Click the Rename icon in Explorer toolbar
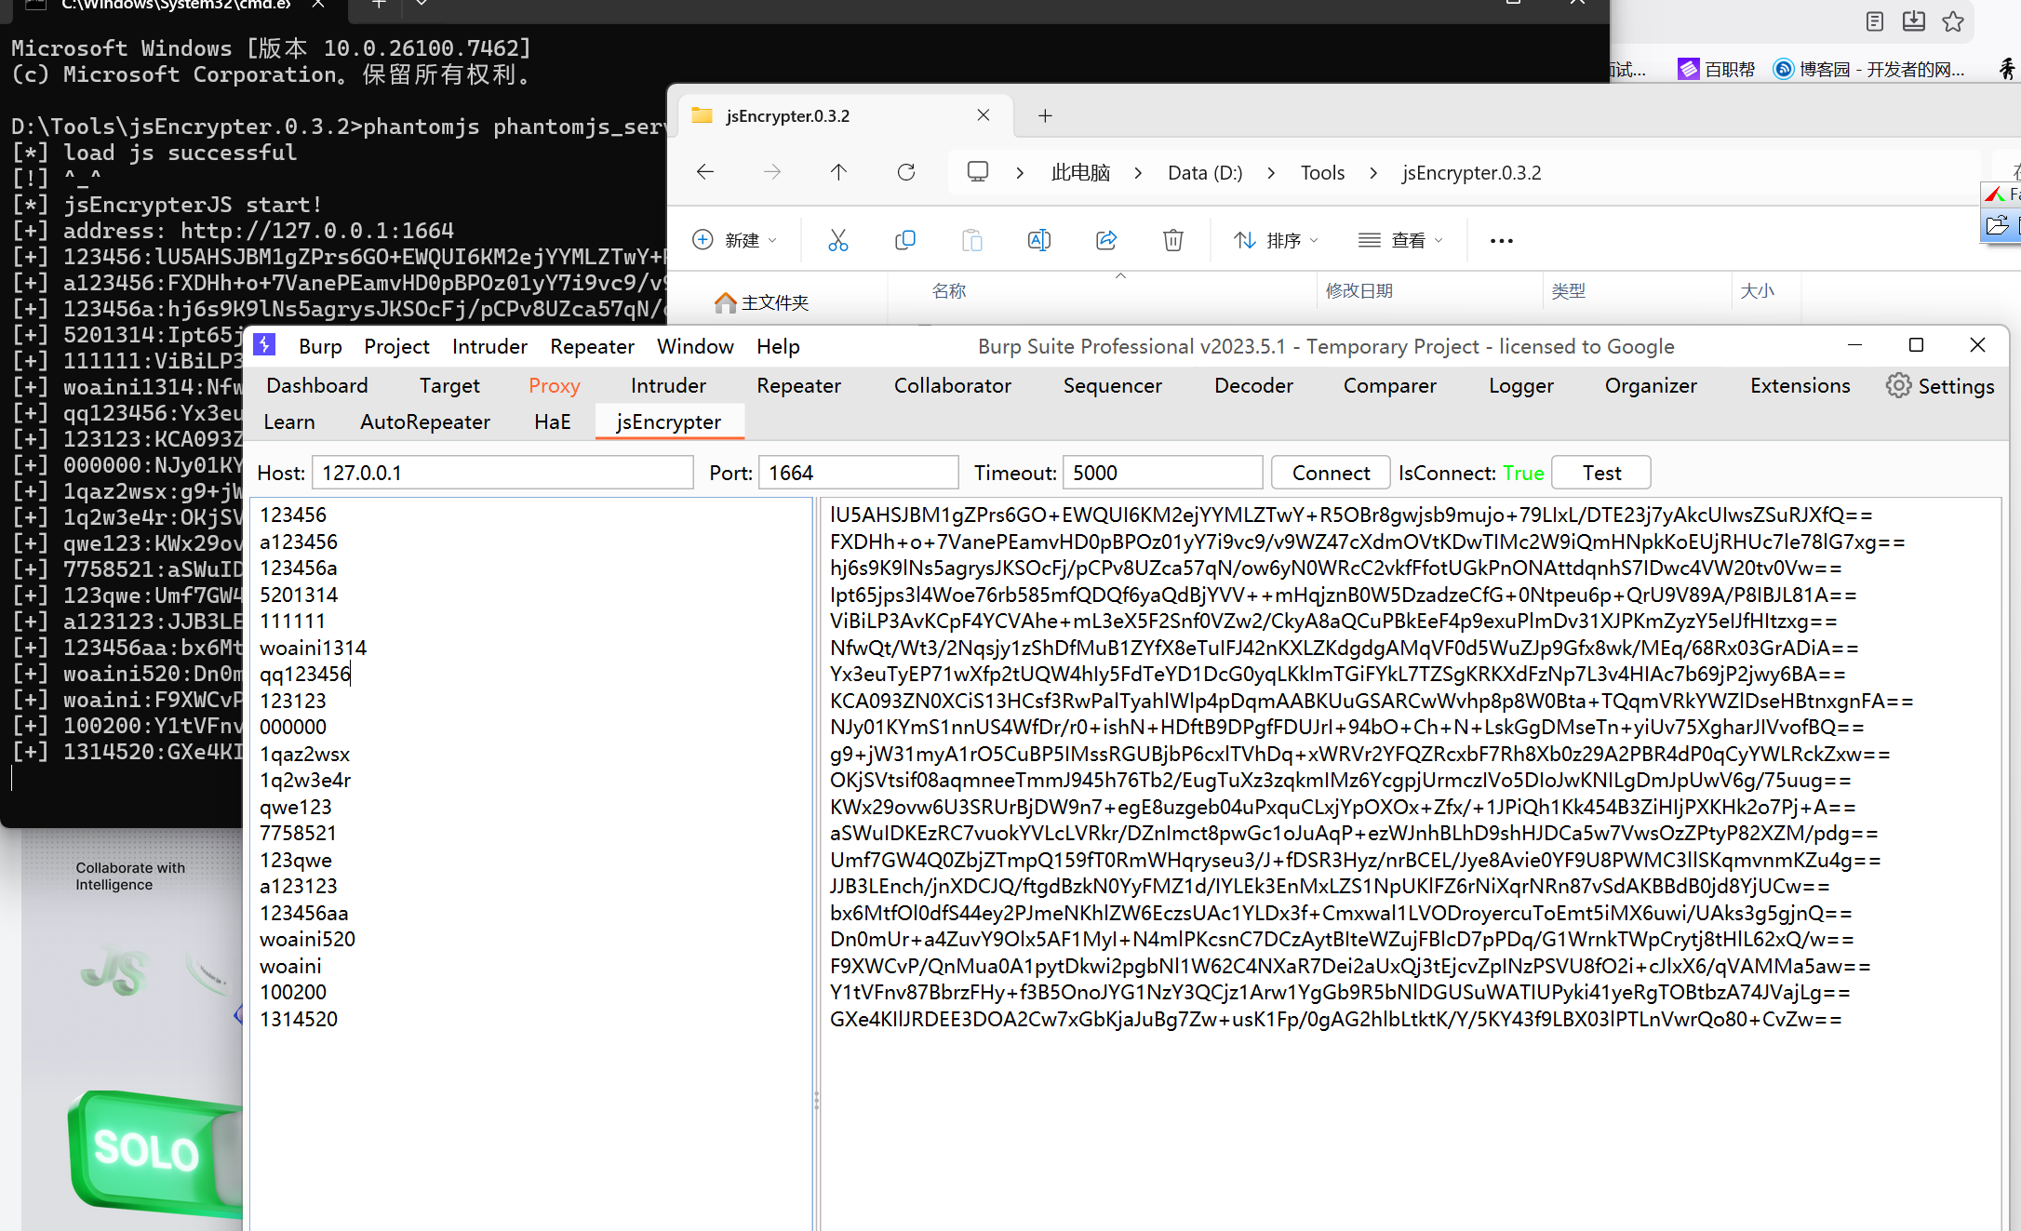Screen dimensions: 2021x1231 pos(1038,241)
